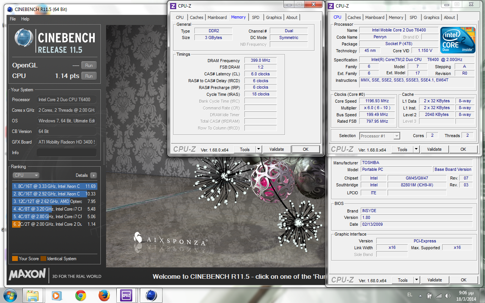Click the DRAM Frequency 399.0 MHz value
This screenshot has height=303, width=485.
(260, 60)
